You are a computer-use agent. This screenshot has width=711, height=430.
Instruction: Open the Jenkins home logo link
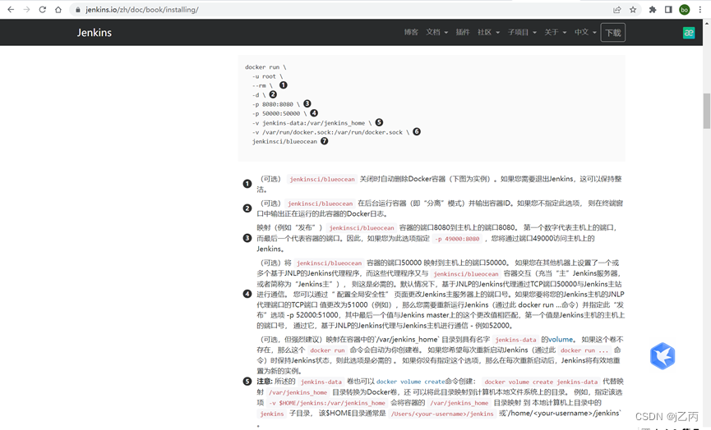[95, 33]
